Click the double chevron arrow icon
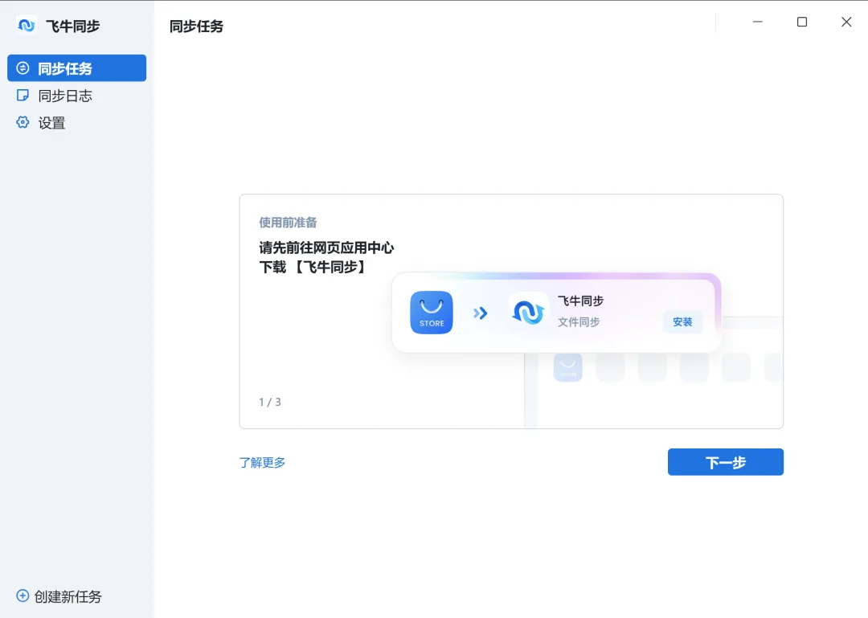The height and width of the screenshot is (618, 868). coord(480,313)
